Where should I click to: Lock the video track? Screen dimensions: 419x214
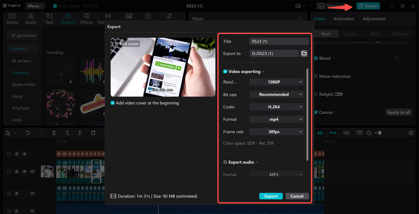[x=16, y=171]
